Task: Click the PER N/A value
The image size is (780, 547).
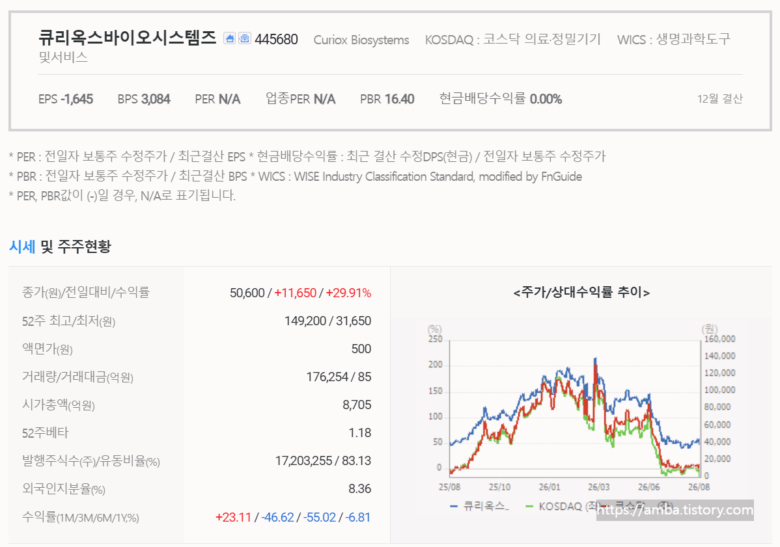Action: tap(217, 100)
